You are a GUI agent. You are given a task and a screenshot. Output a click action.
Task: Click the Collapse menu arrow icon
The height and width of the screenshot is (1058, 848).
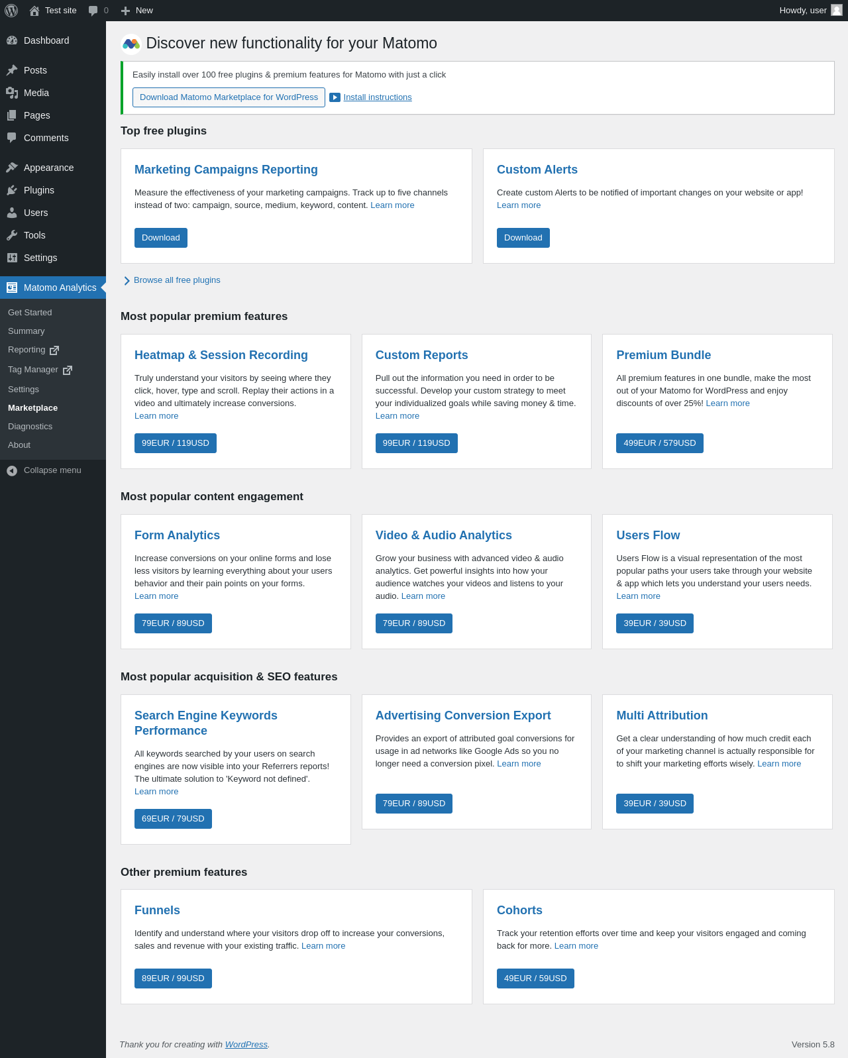[12, 470]
